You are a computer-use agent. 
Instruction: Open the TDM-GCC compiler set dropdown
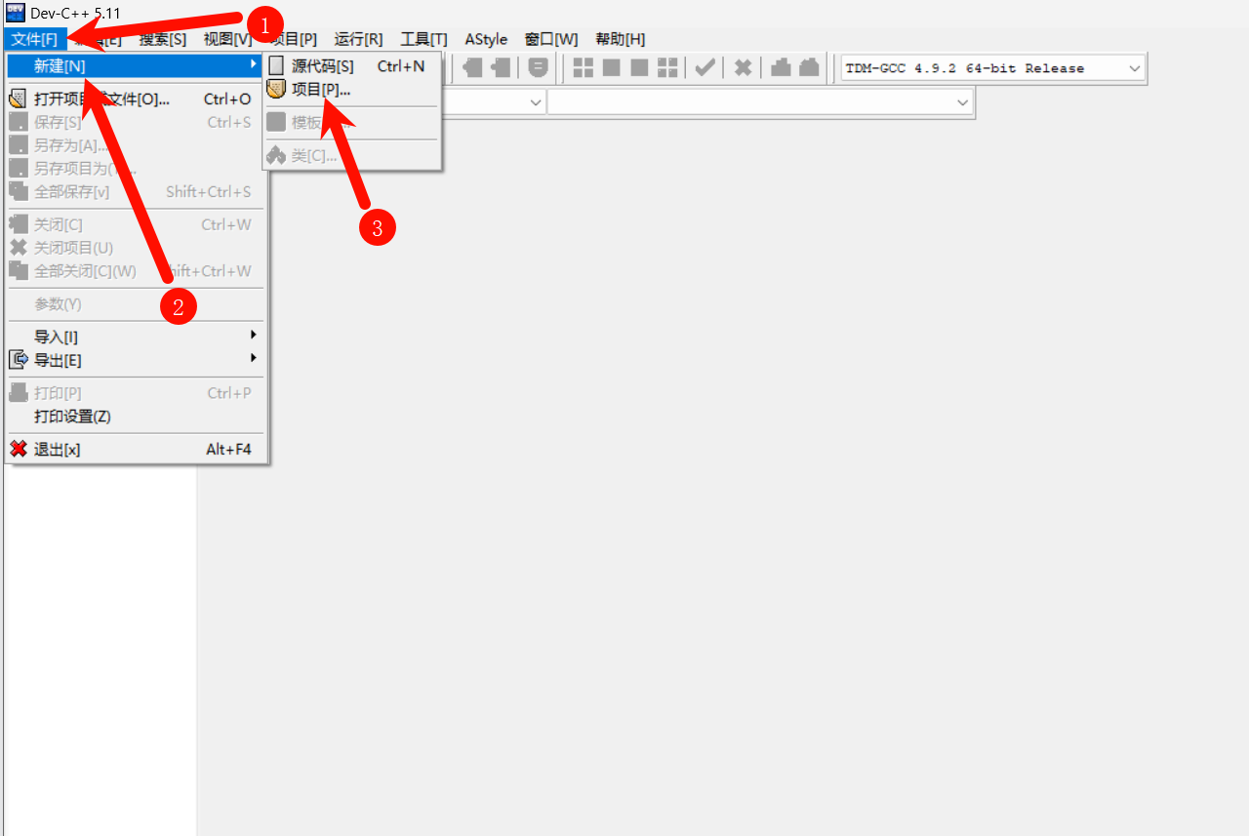click(992, 68)
